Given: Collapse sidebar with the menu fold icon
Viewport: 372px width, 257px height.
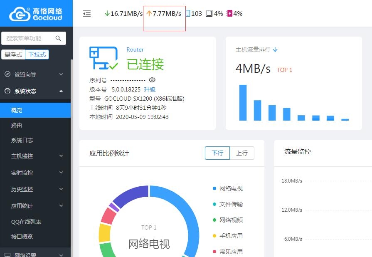Looking at the screenshot, I should 87,14.
